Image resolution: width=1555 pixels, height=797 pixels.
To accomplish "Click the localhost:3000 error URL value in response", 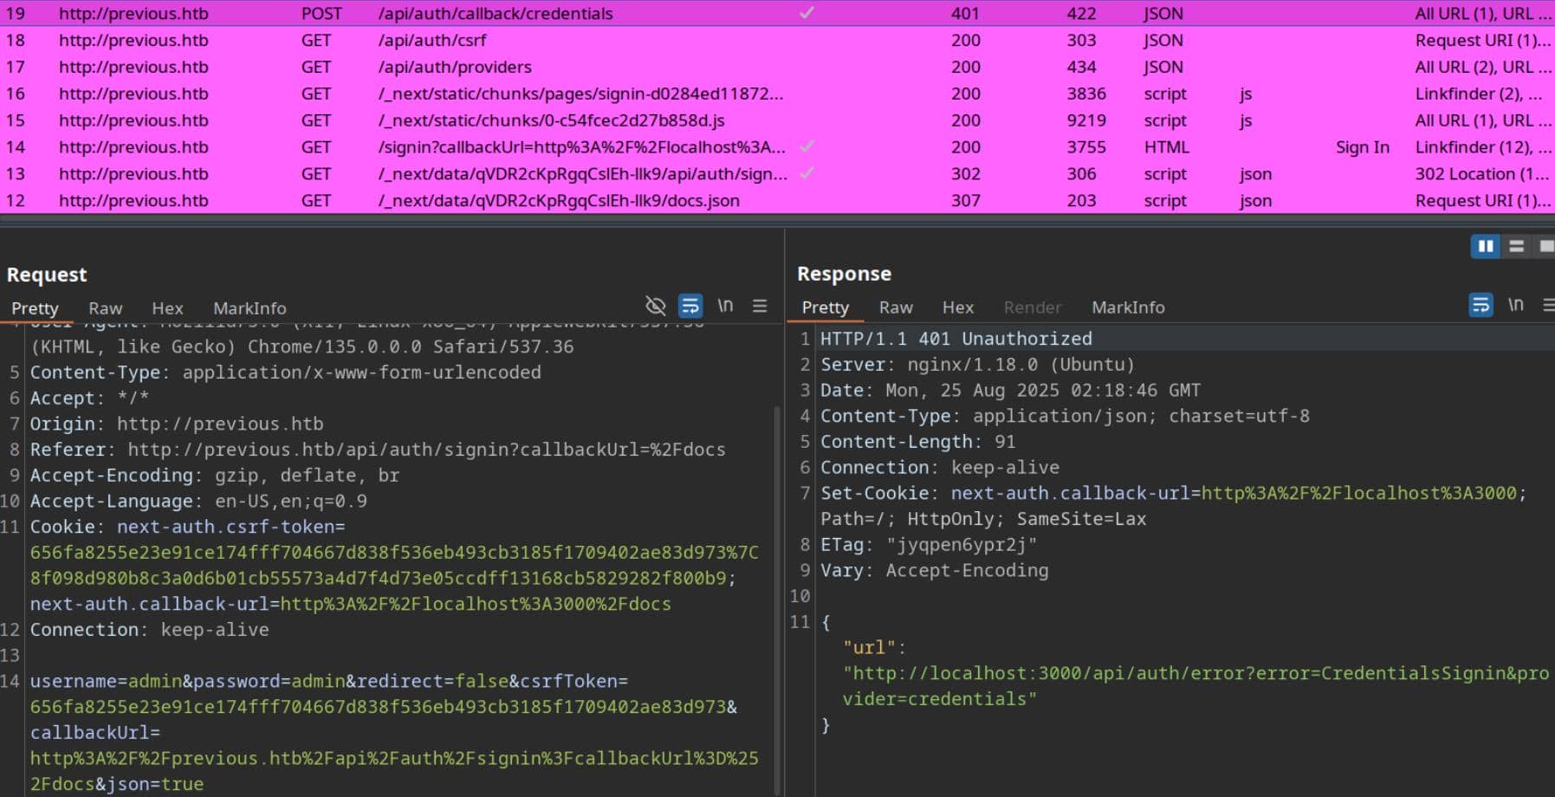I will (x=1195, y=686).
